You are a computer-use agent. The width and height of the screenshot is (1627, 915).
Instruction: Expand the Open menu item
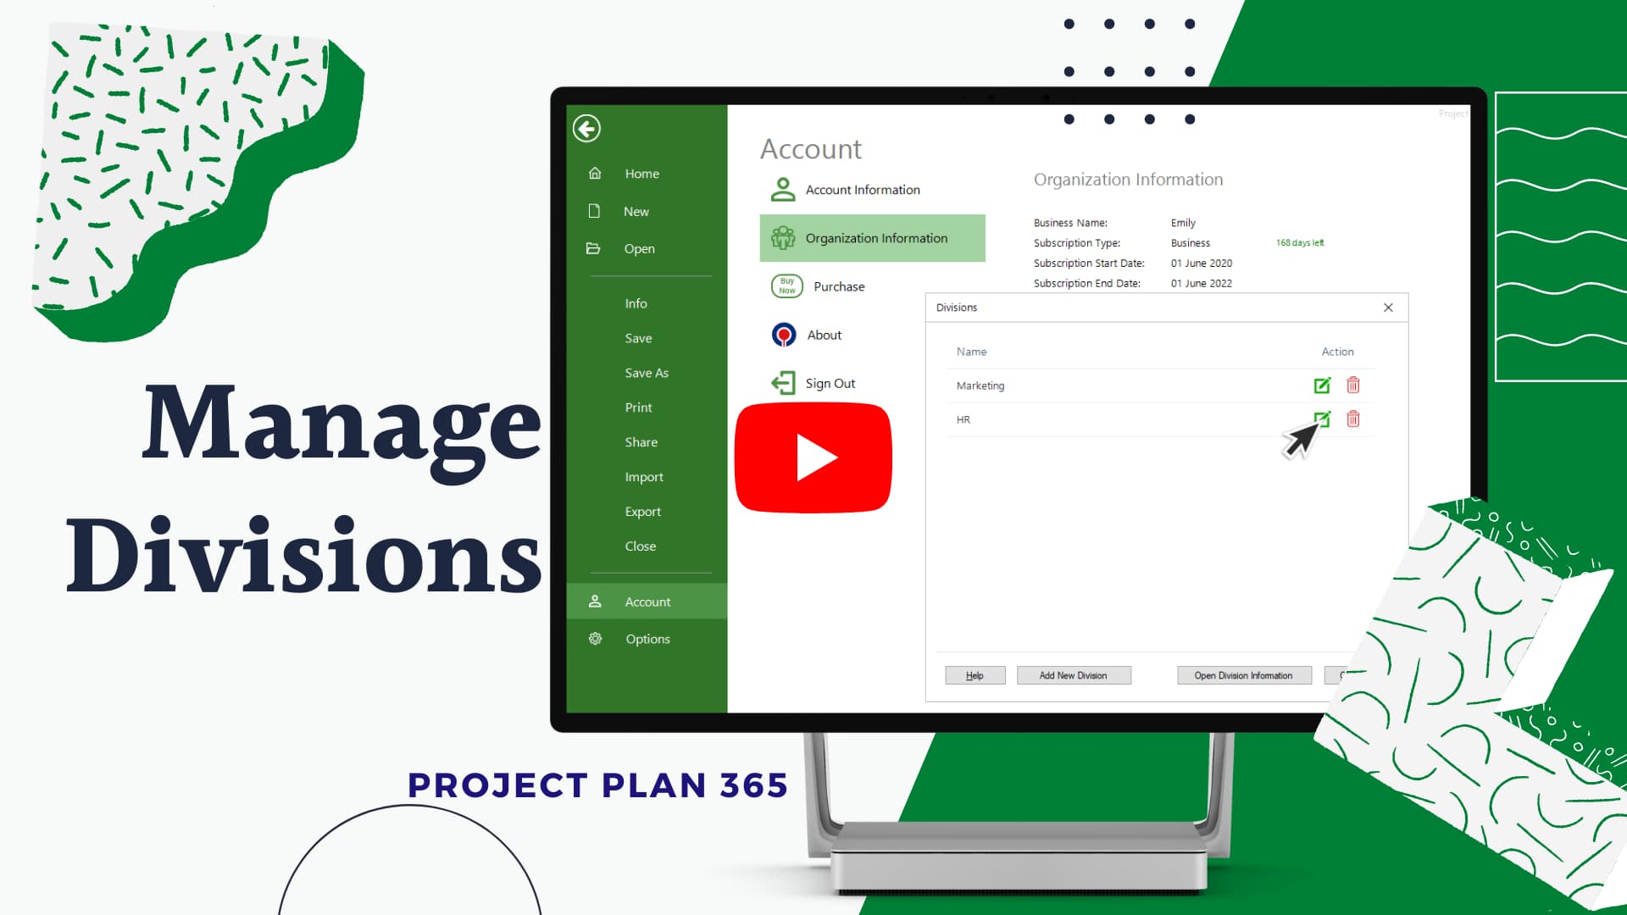coord(639,248)
